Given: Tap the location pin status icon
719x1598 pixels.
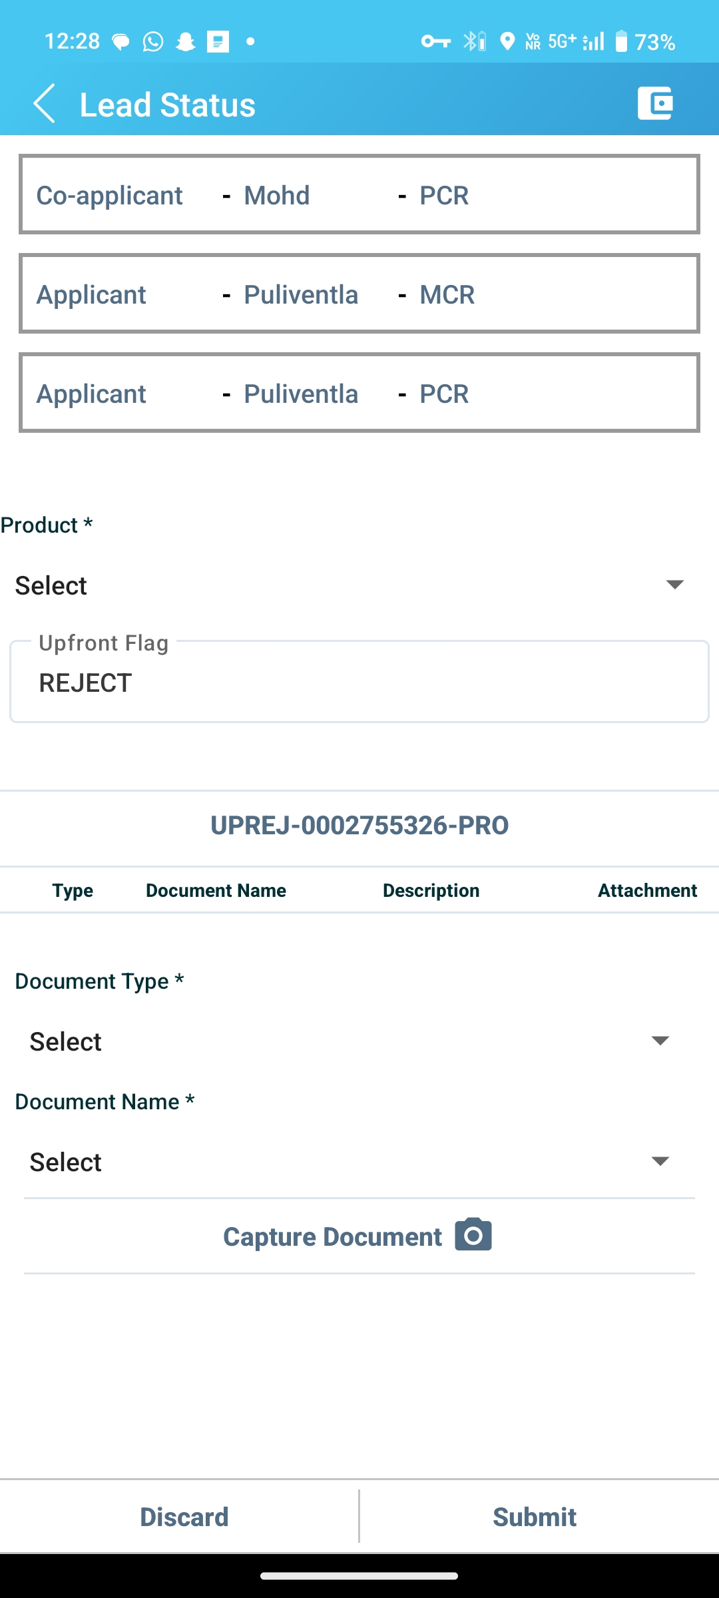Looking at the screenshot, I should (x=507, y=42).
